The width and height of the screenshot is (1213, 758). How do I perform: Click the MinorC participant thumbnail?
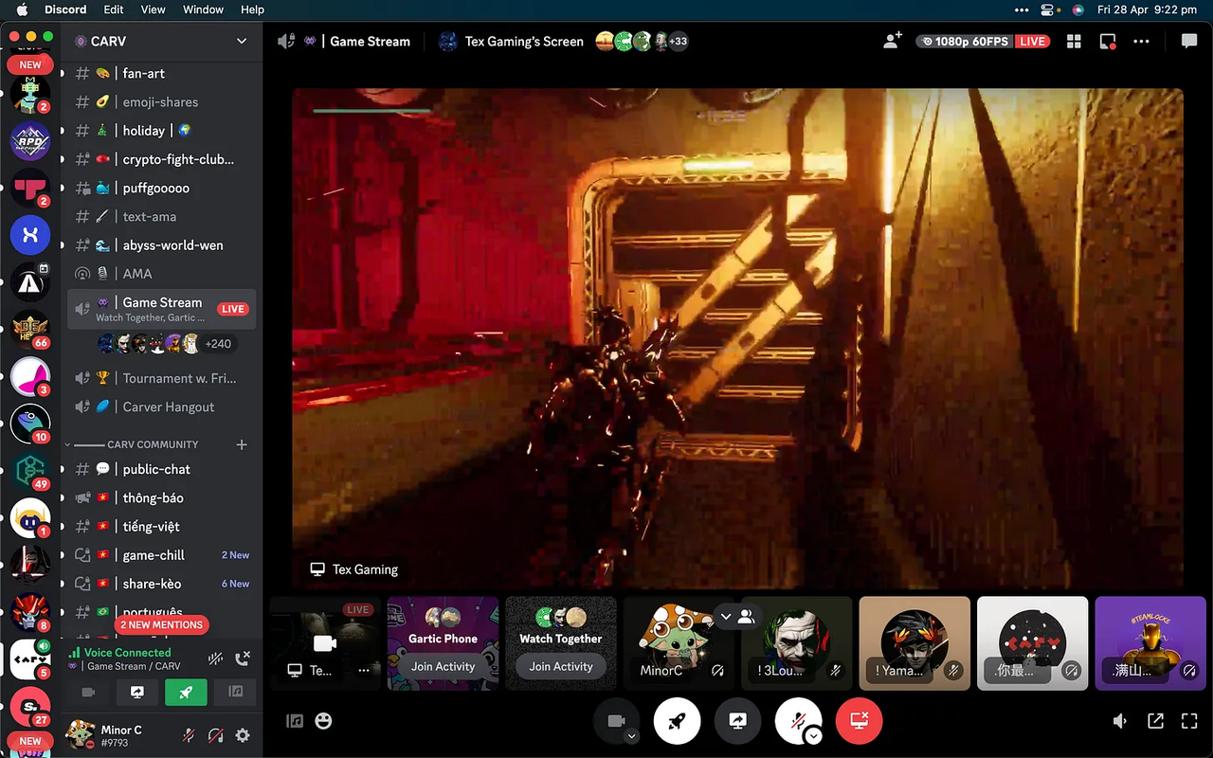click(678, 642)
